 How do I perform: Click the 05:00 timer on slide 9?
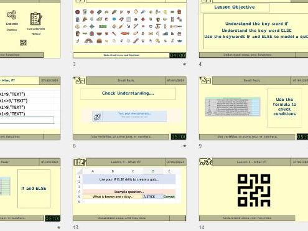[302, 137]
